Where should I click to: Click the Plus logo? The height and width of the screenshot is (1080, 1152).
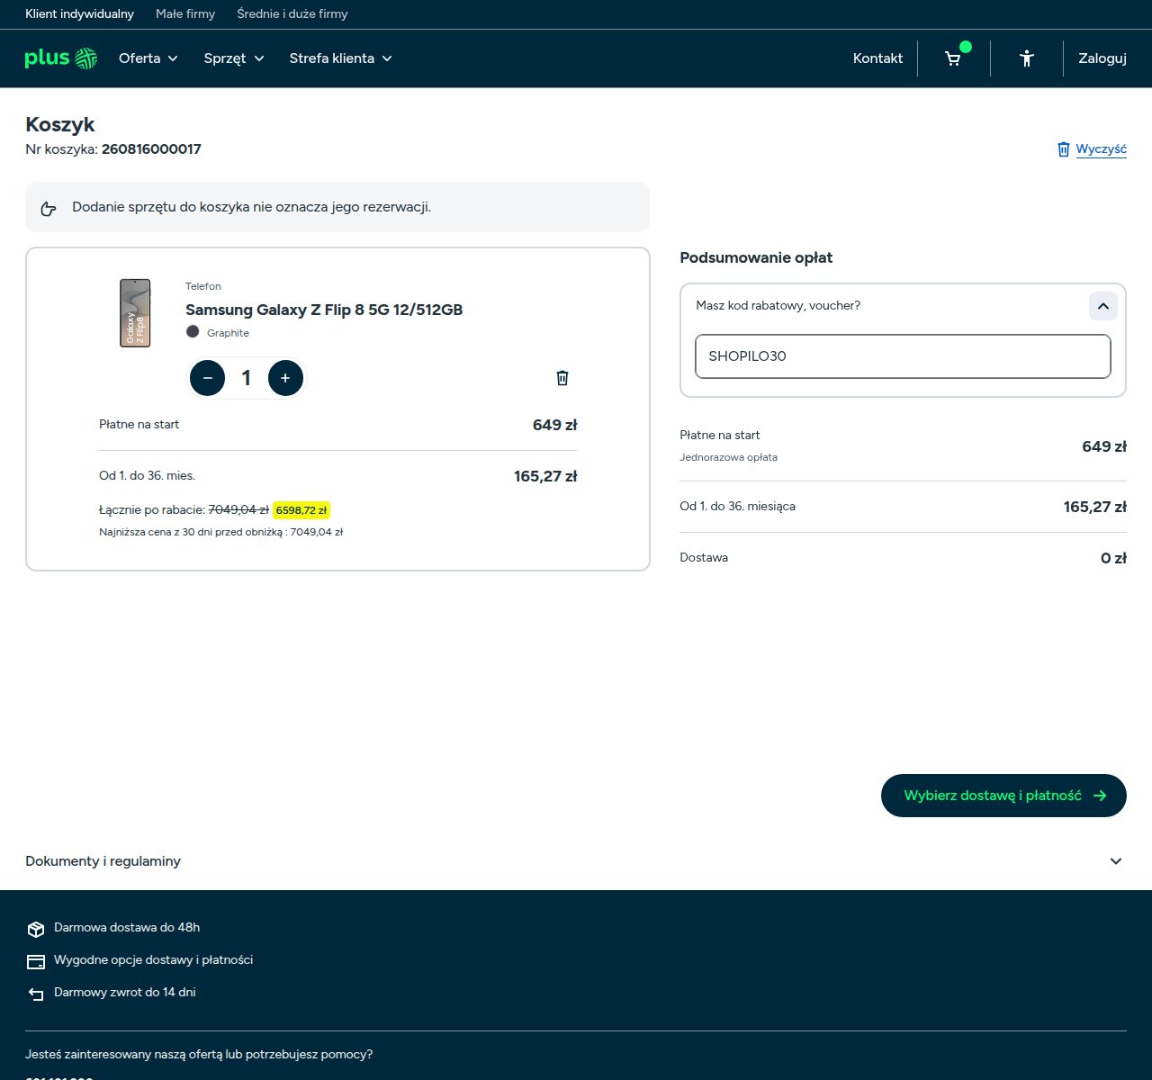click(60, 58)
